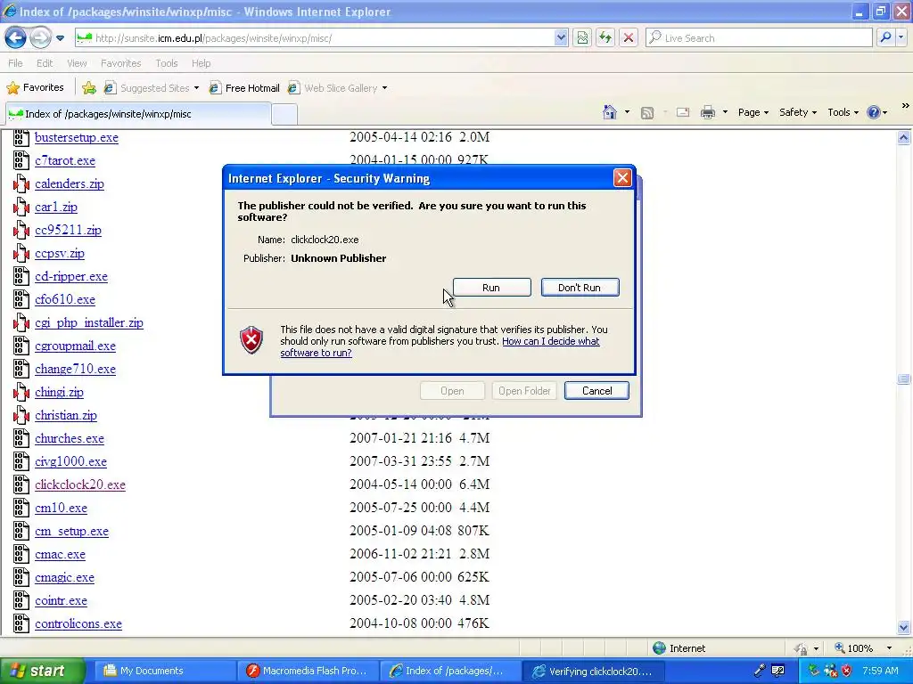Click Don't Run button
The width and height of the screenshot is (913, 684).
click(580, 288)
